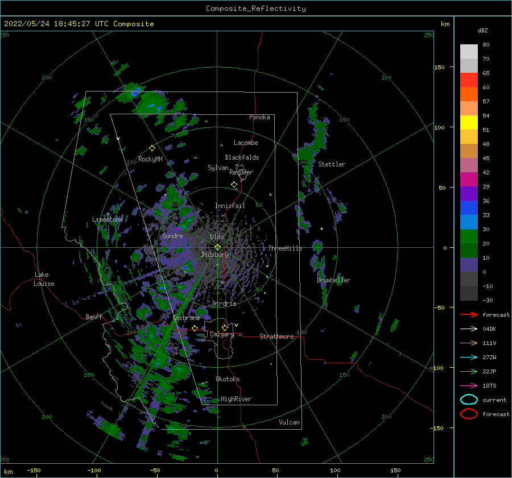Click the 04DK legend text
512x478 pixels.
tap(489, 329)
